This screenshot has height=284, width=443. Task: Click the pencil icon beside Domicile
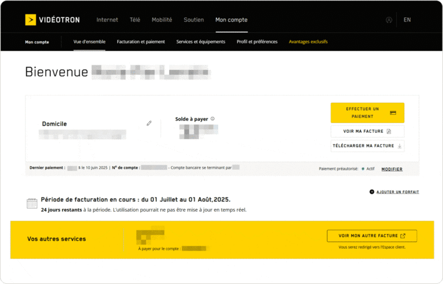[x=149, y=123]
